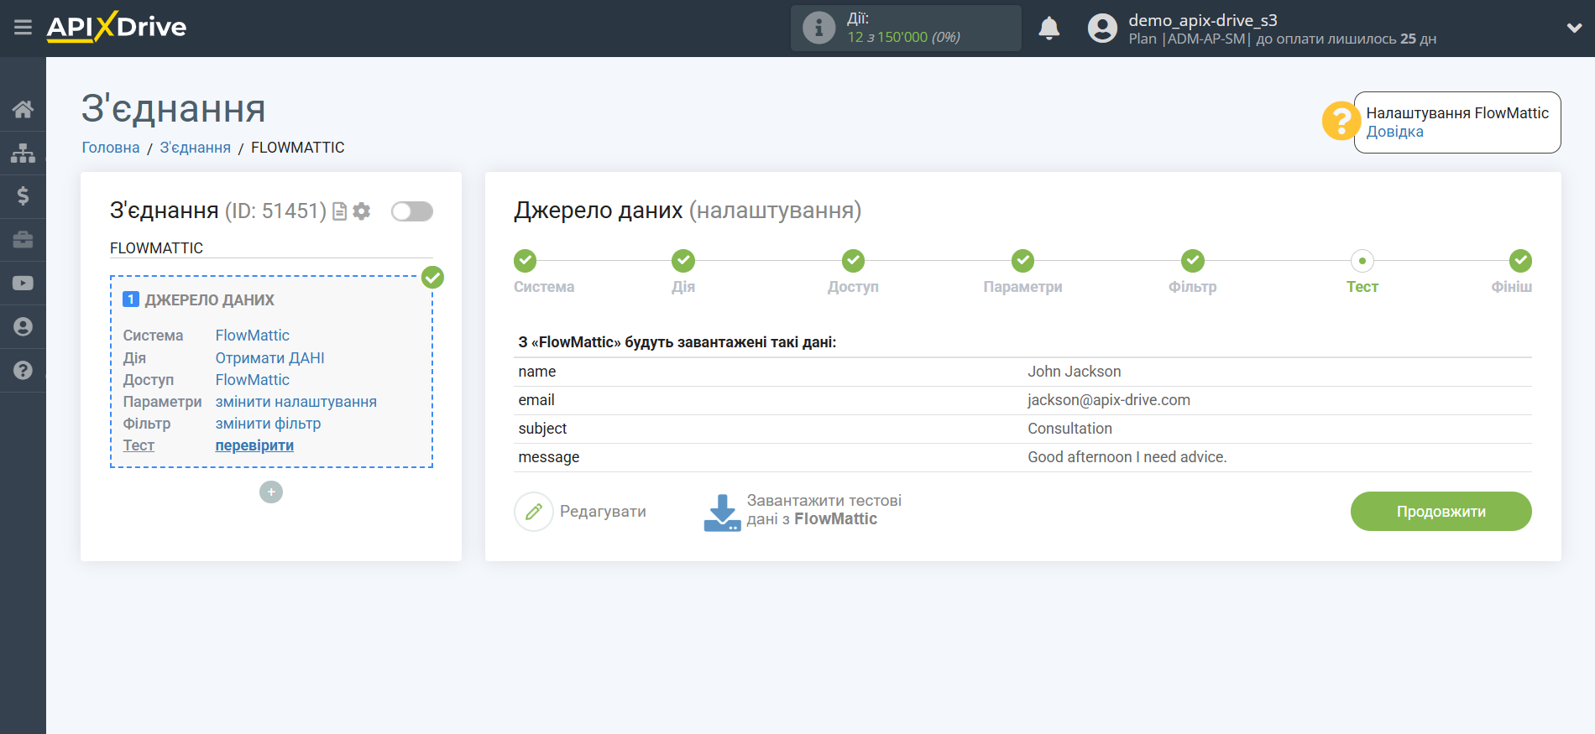
Task: Click the download test data icon
Action: [x=722, y=513]
